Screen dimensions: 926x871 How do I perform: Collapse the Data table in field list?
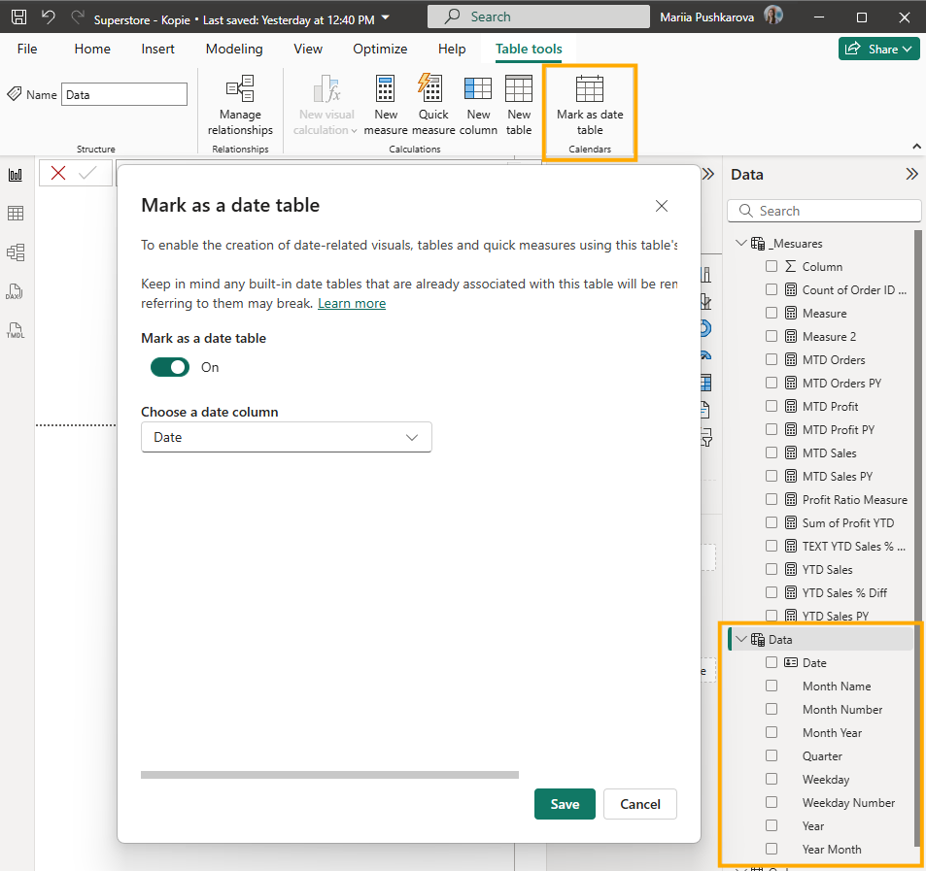tap(742, 640)
